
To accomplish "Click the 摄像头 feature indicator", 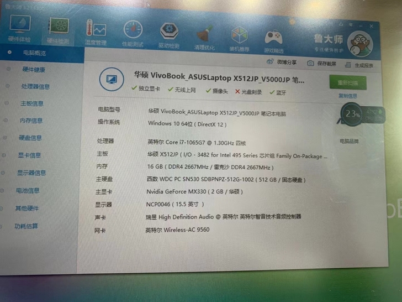I will click(x=217, y=91).
